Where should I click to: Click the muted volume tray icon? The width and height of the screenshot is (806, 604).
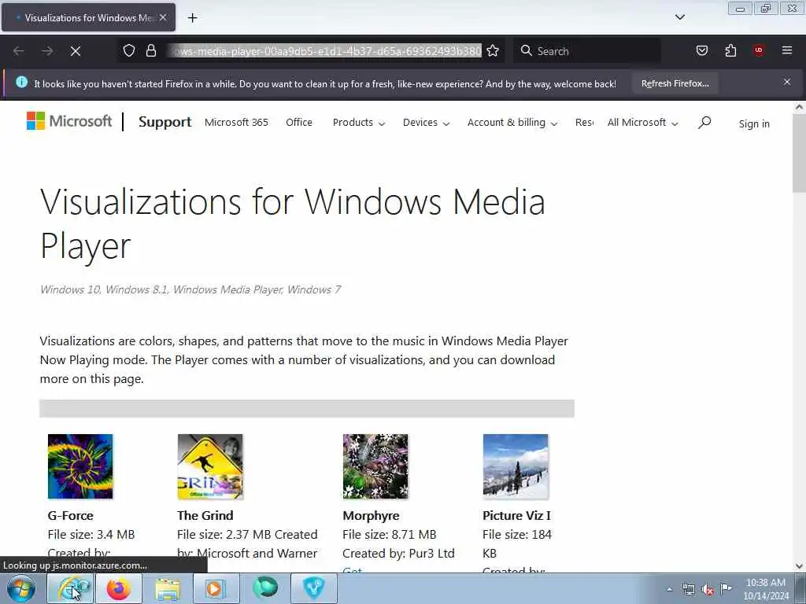click(708, 589)
